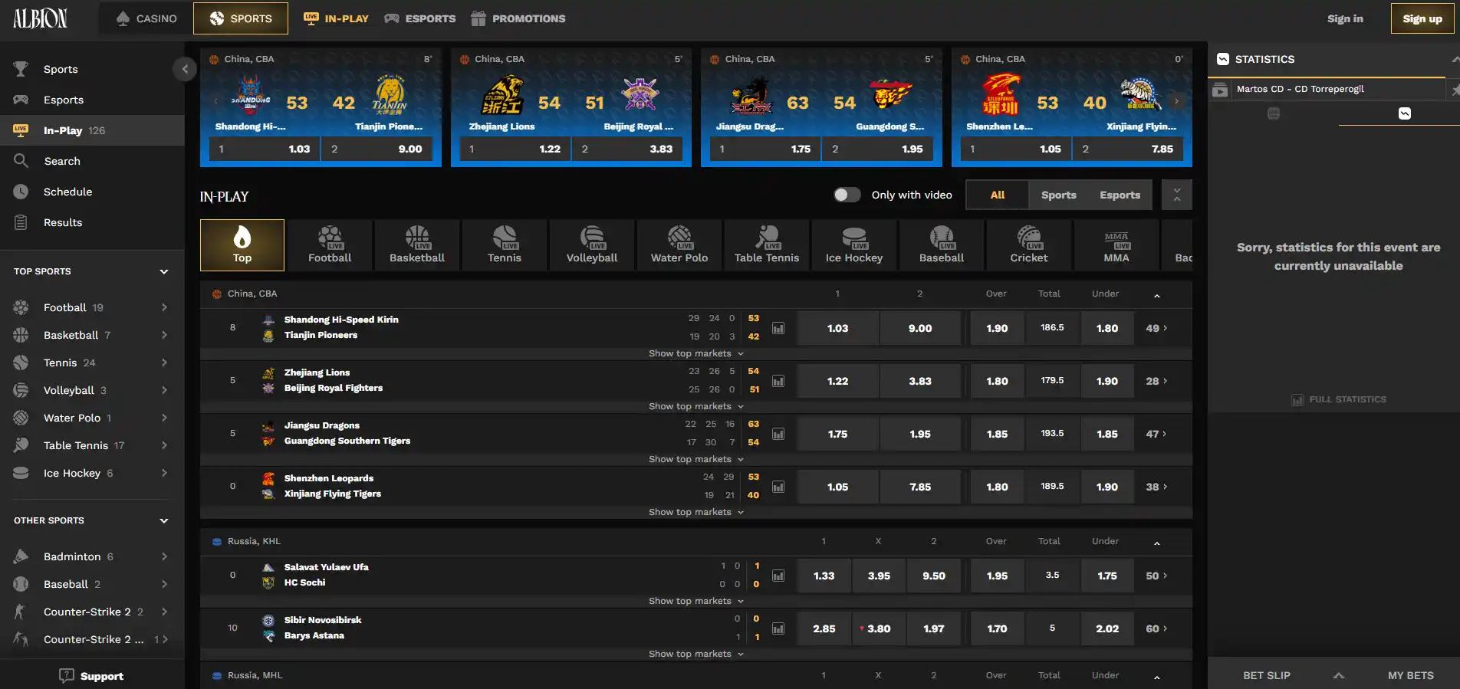
Task: Select draw odds 3.95 for Salavat Yulaev Ufa
Action: click(879, 576)
